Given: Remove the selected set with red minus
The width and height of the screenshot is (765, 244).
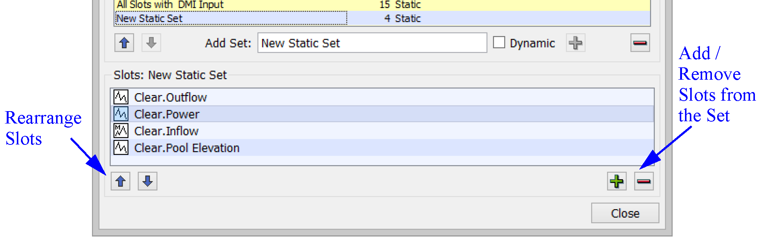Looking at the screenshot, I should pyautogui.click(x=640, y=43).
